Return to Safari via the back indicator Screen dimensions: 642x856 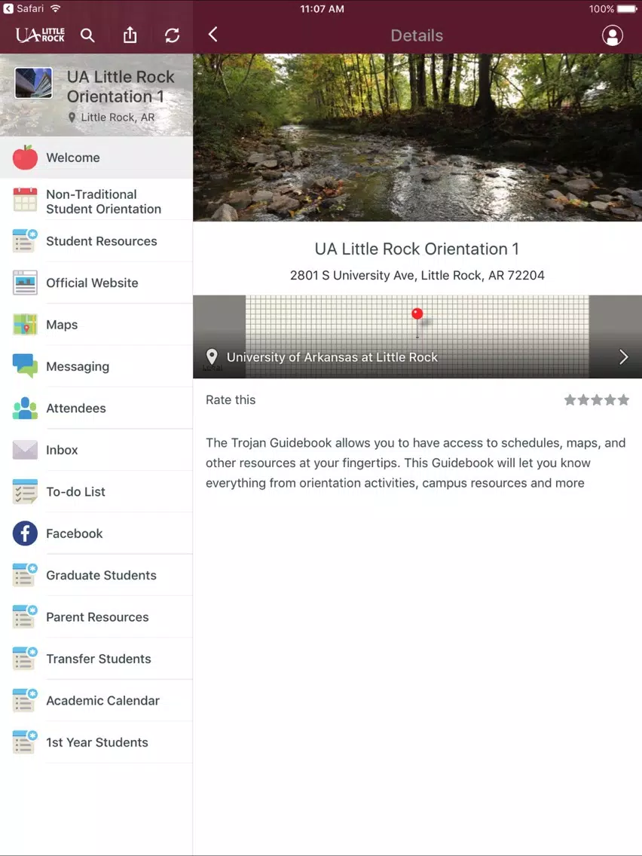23,9
